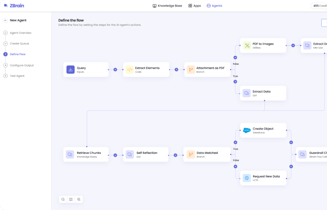This screenshot has width=327, height=210.
Task: Click the Attachment as PDF branch icon
Action: [191, 70]
